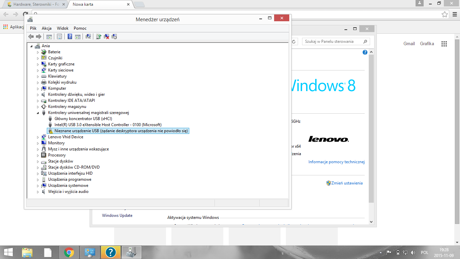Click the Control Panel scrollbar down arrow
Screen dimensions: 460x259
[x=371, y=222]
